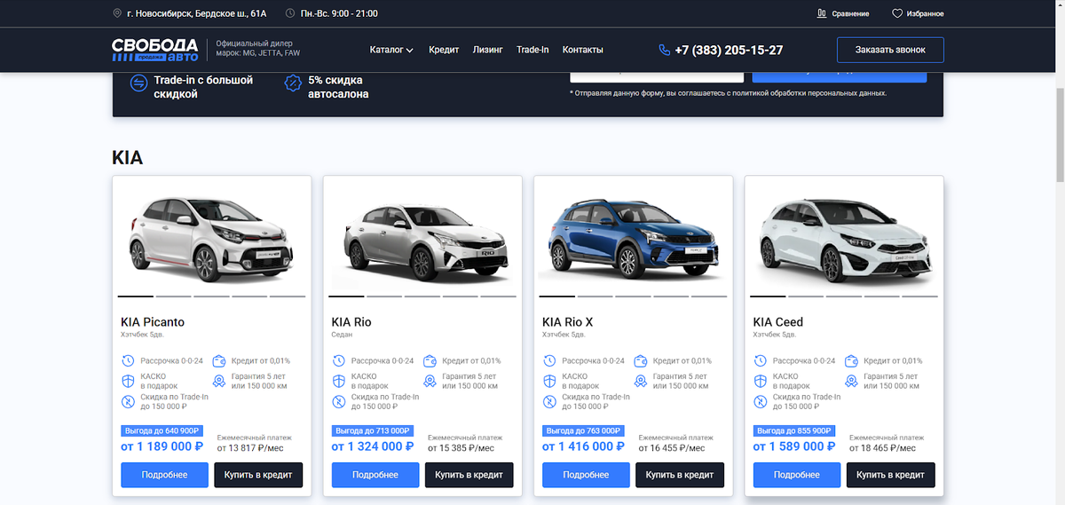The image size is (1065, 505).
Task: Click Подробнее on KIA Rio X card
Action: 585,475
